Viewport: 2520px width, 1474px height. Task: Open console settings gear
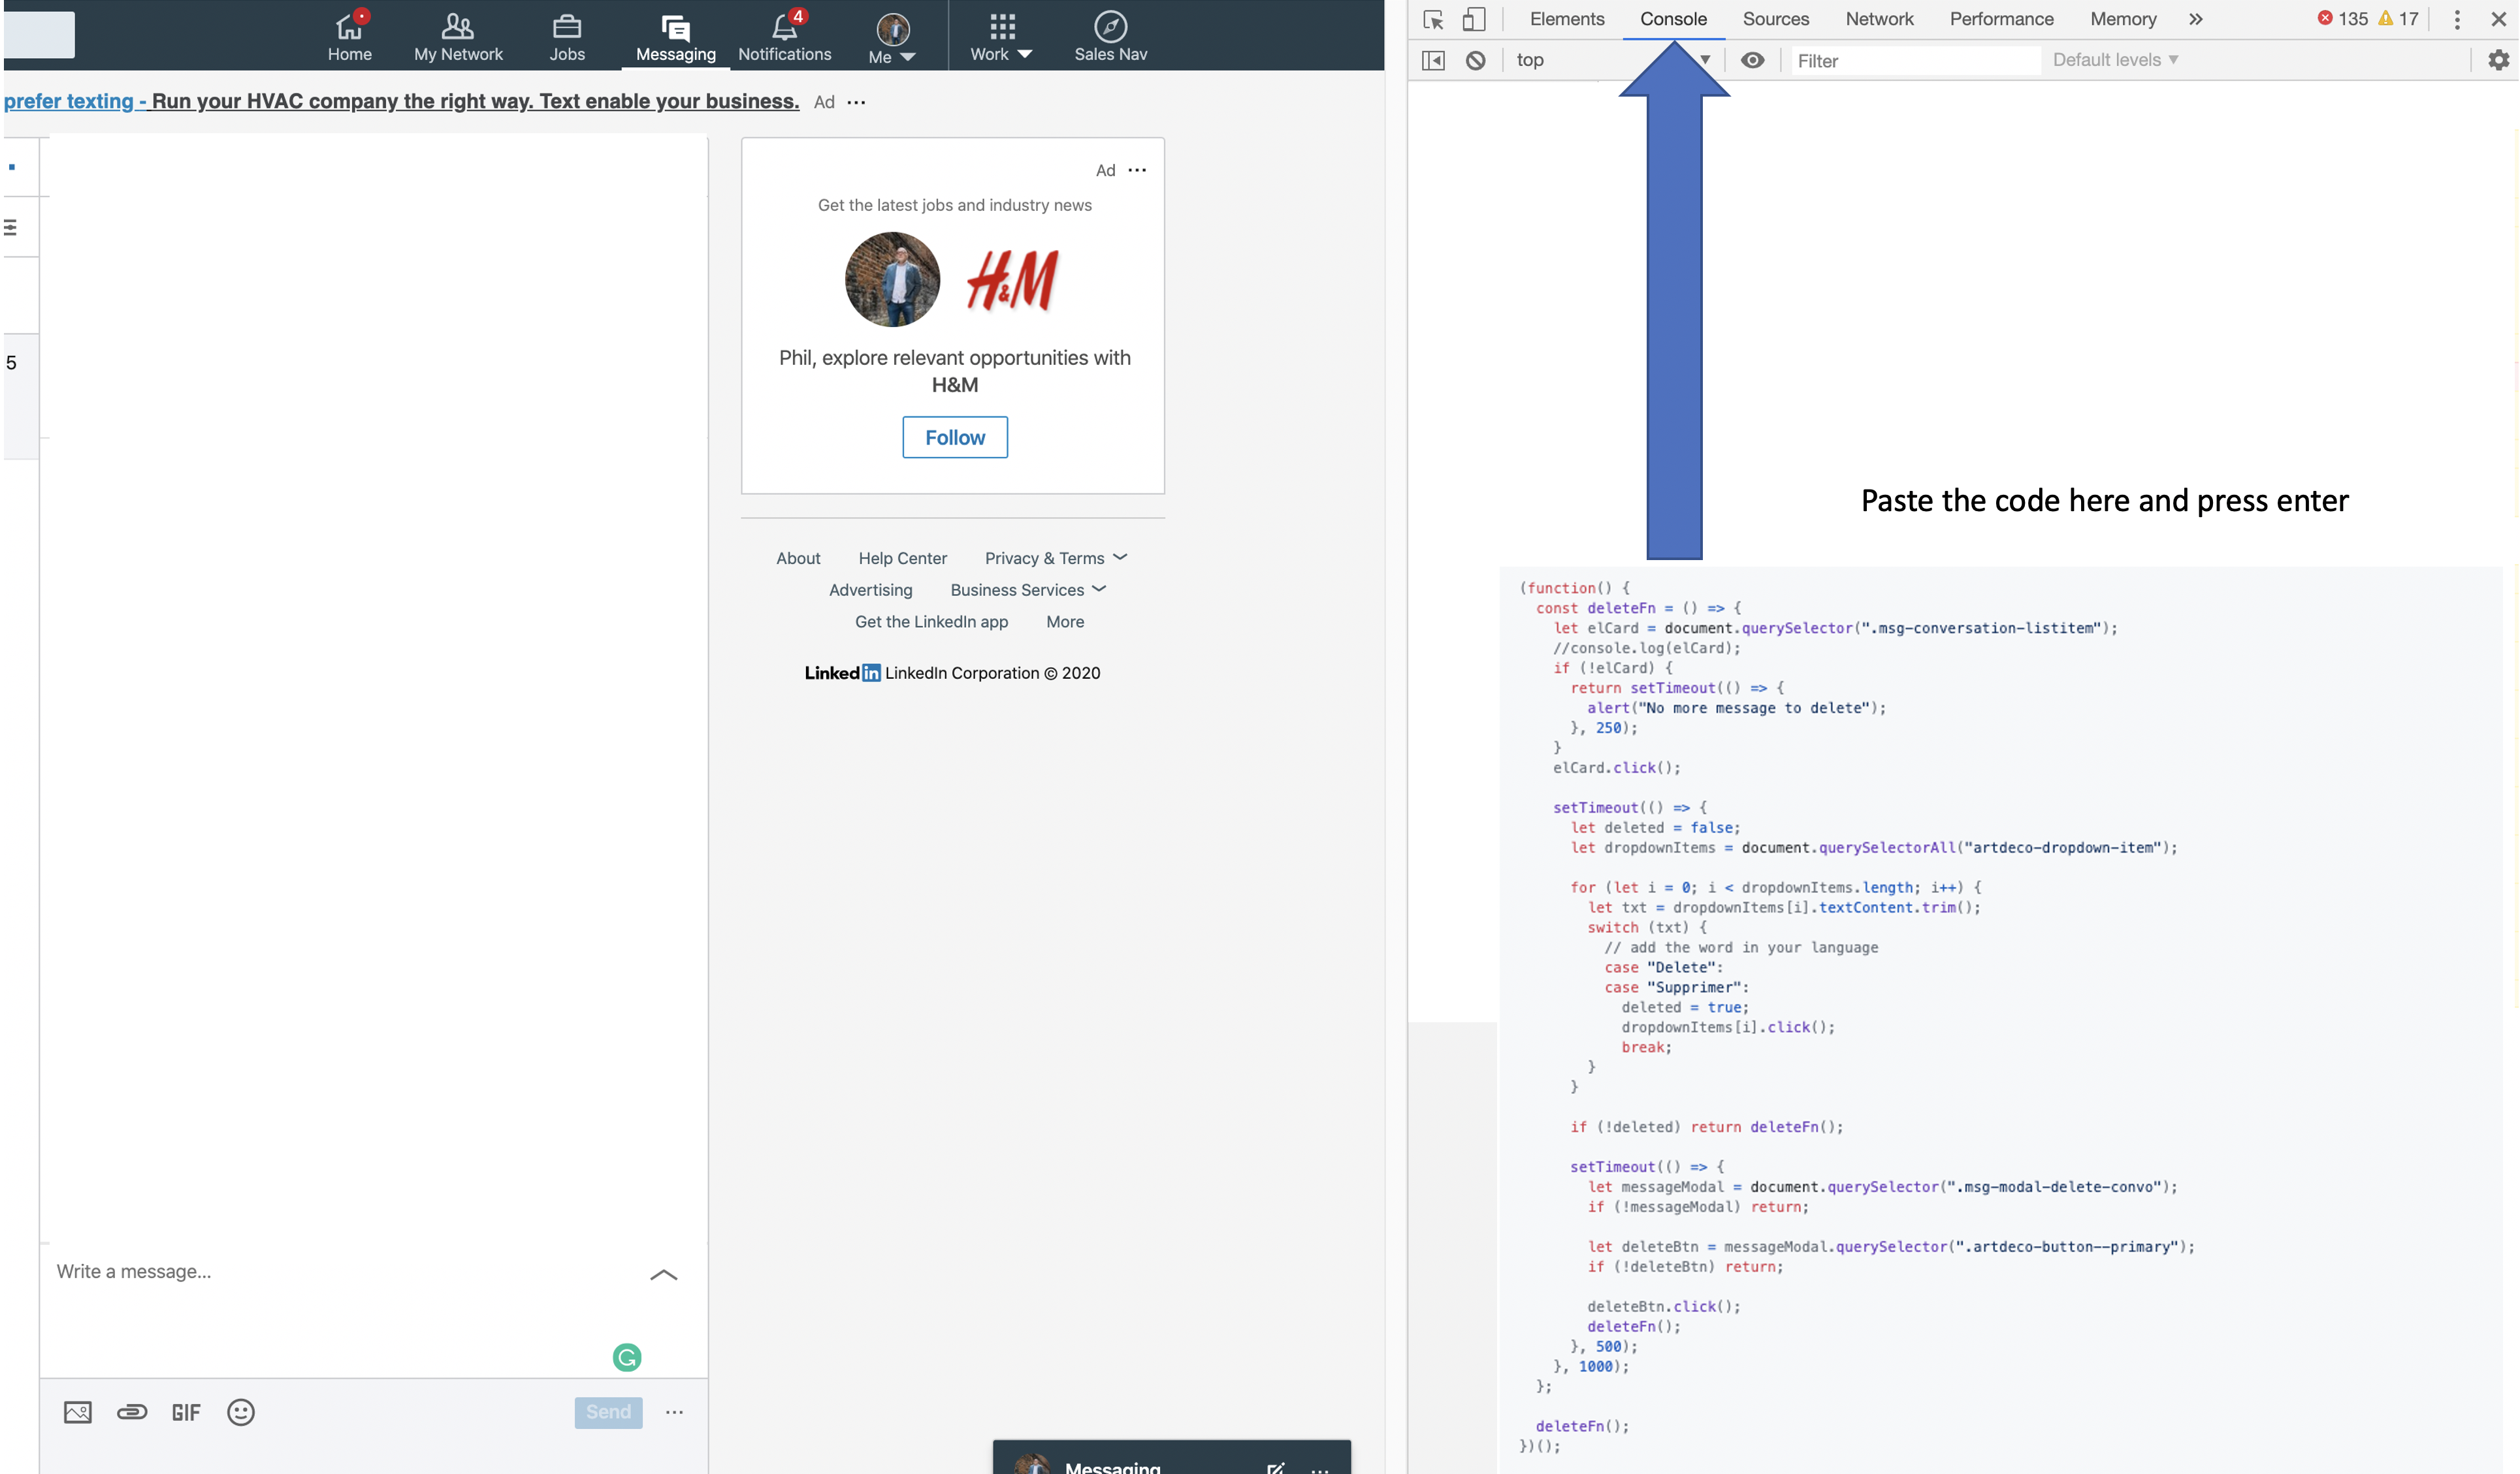pyautogui.click(x=2498, y=60)
